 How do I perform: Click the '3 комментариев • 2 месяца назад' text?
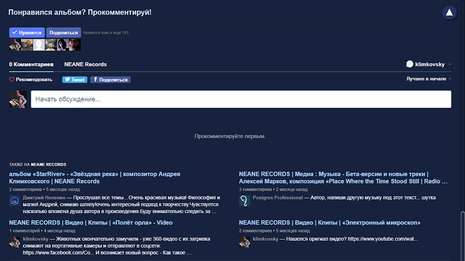pyautogui.click(x=273, y=190)
